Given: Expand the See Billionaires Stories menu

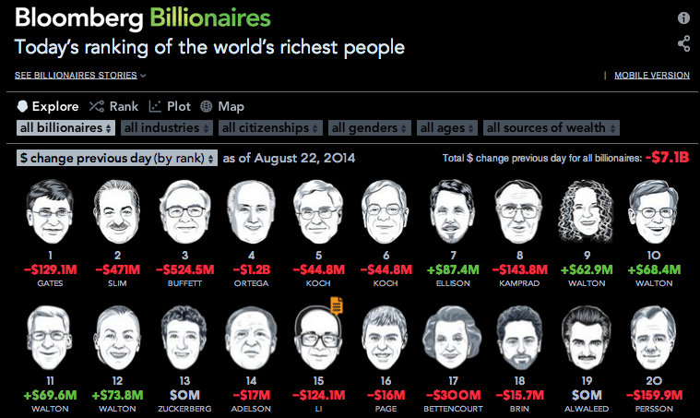Looking at the screenshot, I should (80, 76).
